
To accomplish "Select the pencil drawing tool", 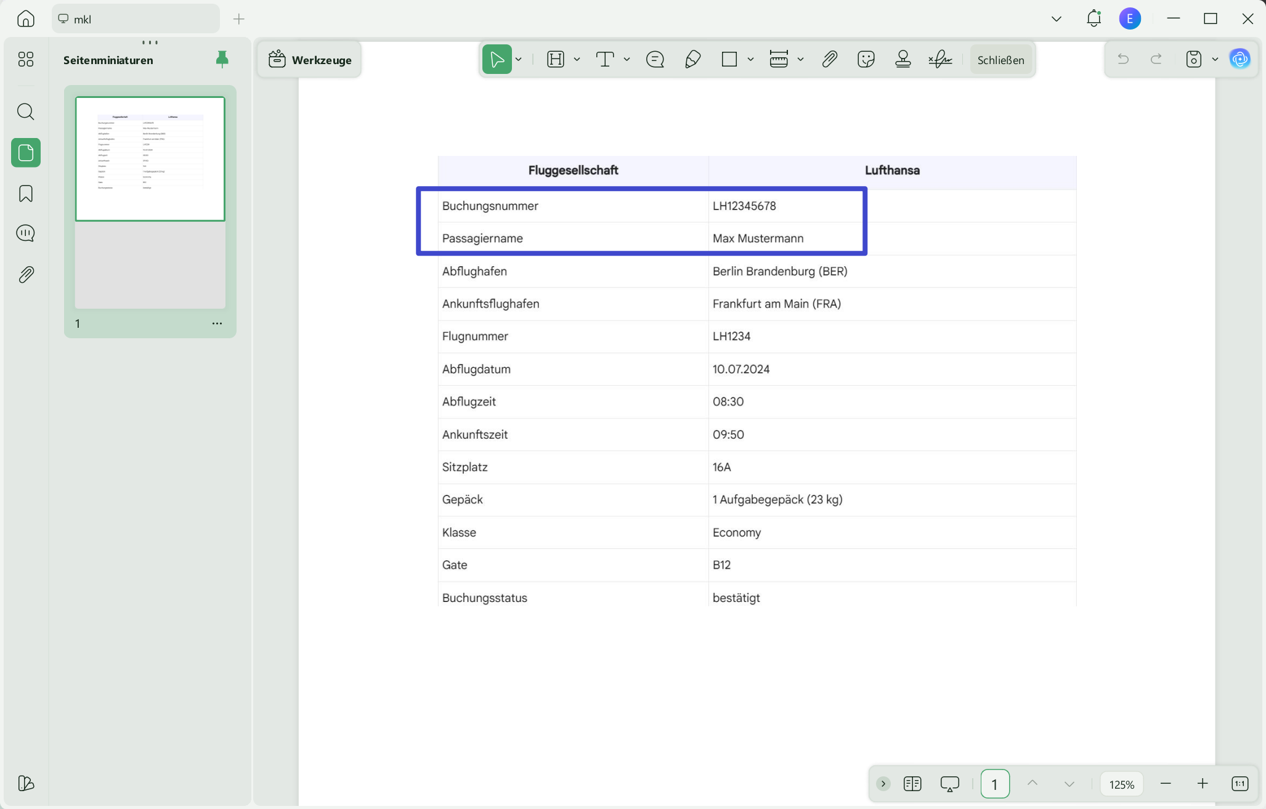I will [x=692, y=59].
